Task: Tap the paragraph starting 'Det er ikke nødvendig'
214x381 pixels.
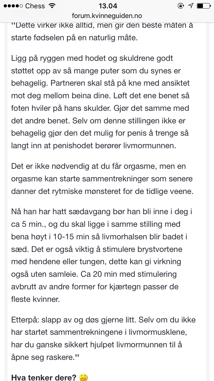Action: (102, 179)
